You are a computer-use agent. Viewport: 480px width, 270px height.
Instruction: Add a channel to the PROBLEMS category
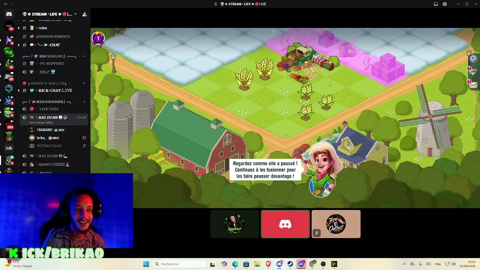click(84, 56)
